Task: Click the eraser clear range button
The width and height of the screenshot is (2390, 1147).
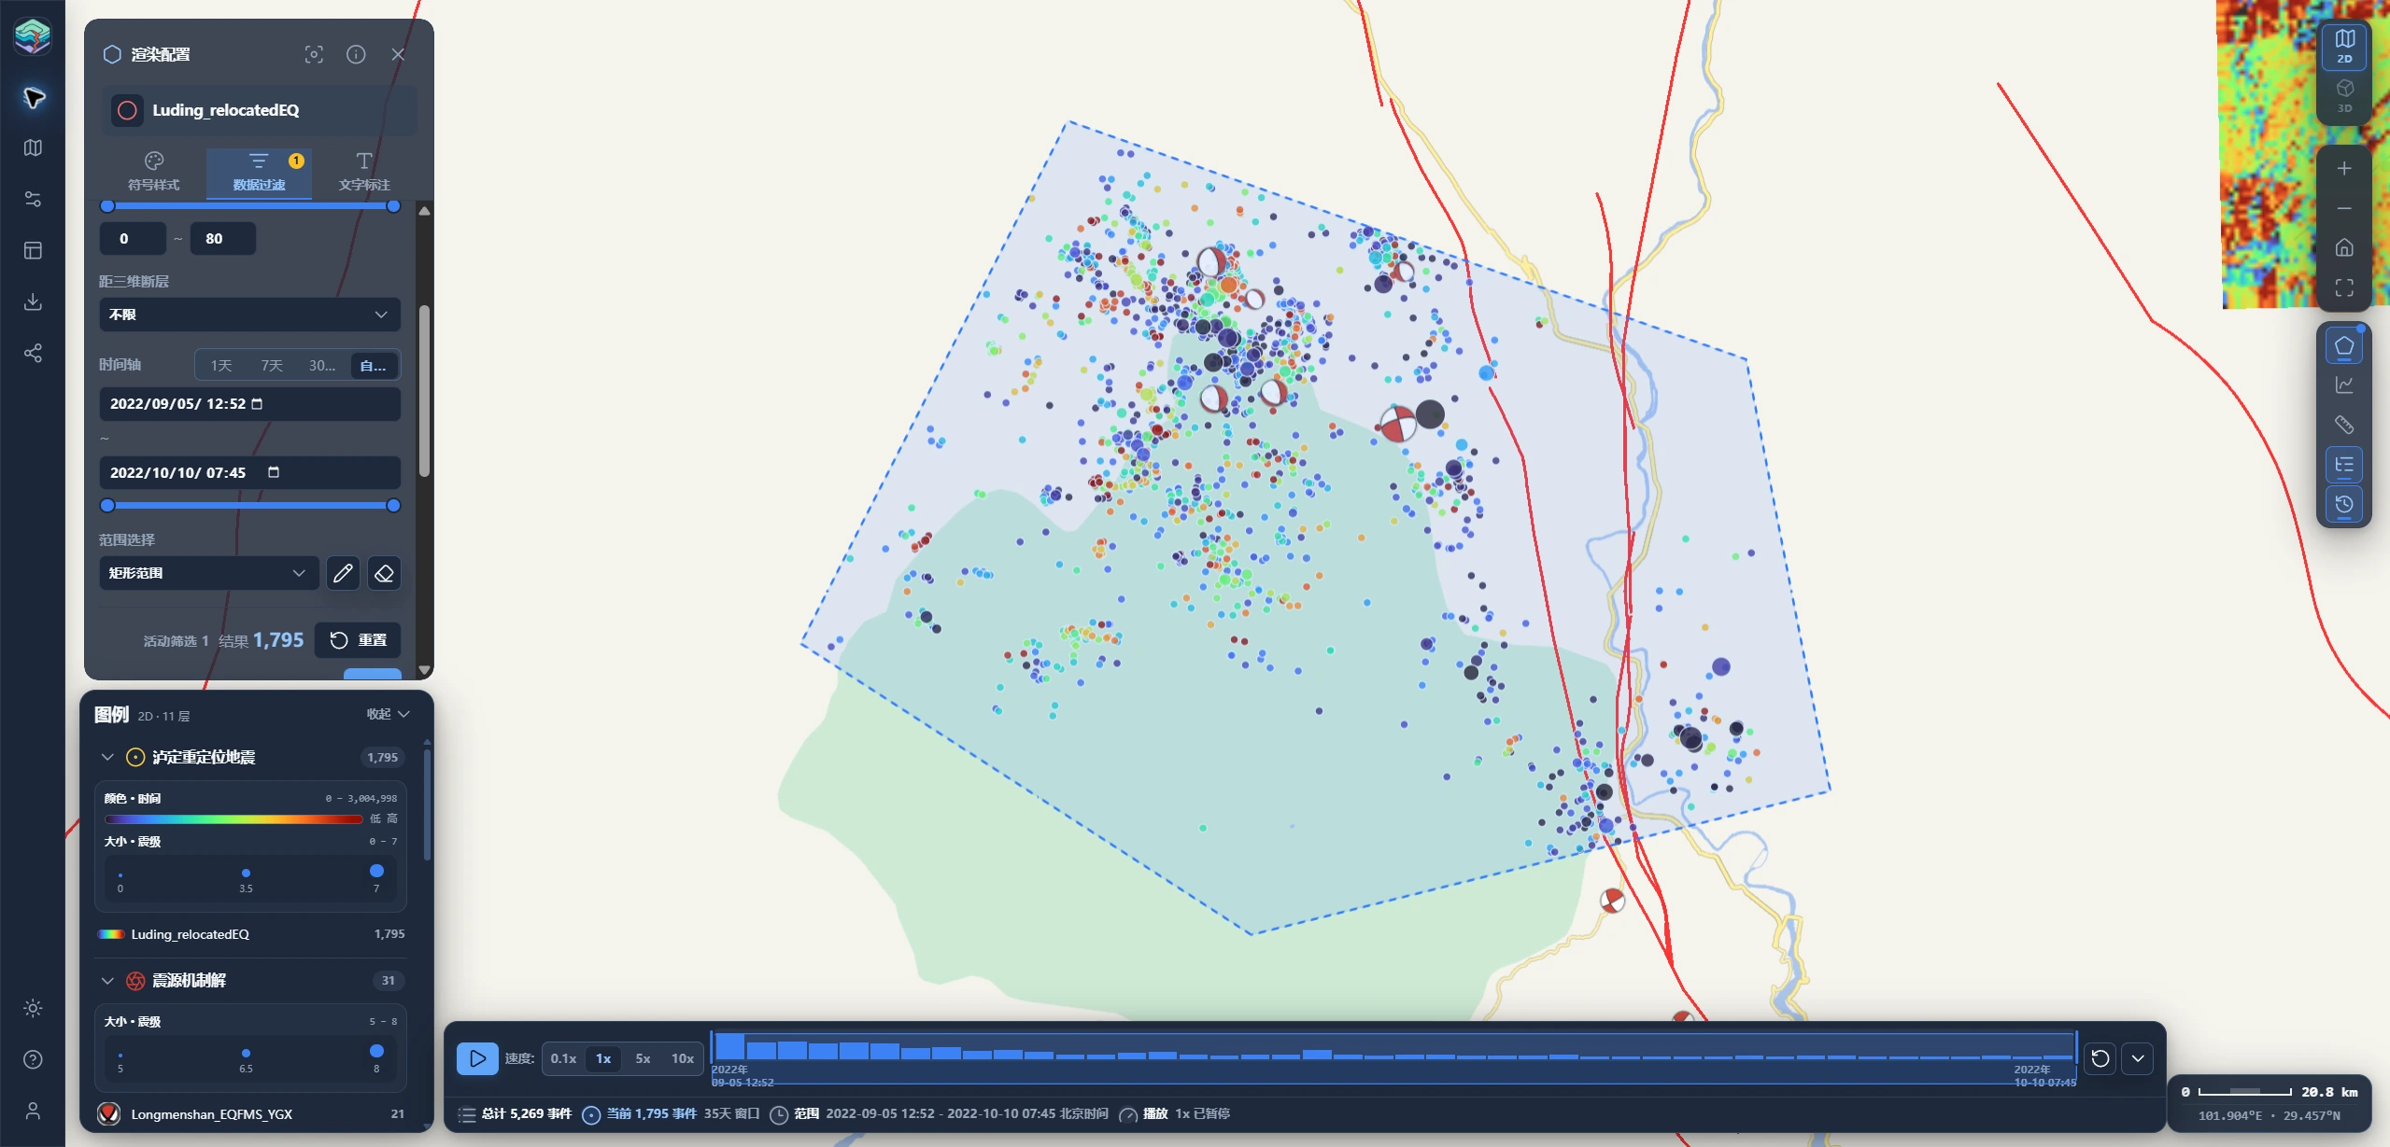Action: [384, 573]
